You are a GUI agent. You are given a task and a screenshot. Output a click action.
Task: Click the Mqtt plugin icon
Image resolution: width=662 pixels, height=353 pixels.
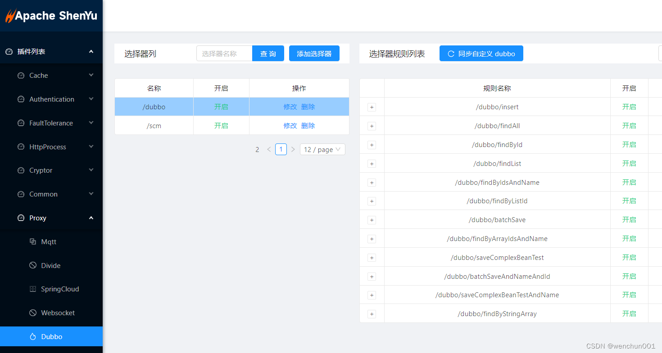tap(33, 241)
